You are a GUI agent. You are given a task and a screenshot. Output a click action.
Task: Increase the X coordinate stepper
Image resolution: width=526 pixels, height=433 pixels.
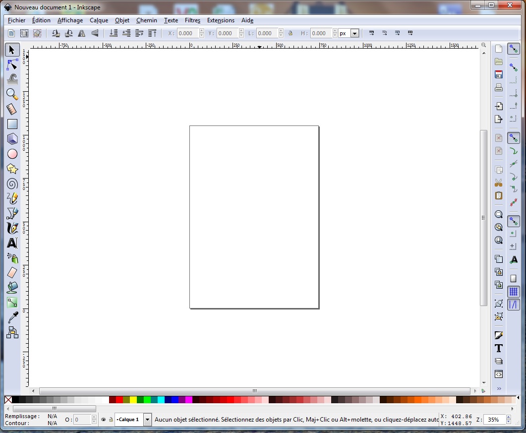pos(202,31)
